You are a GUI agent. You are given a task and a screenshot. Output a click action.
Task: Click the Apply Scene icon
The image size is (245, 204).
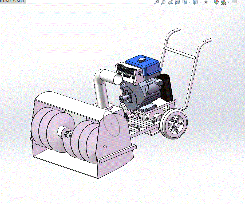(x=223, y=2)
